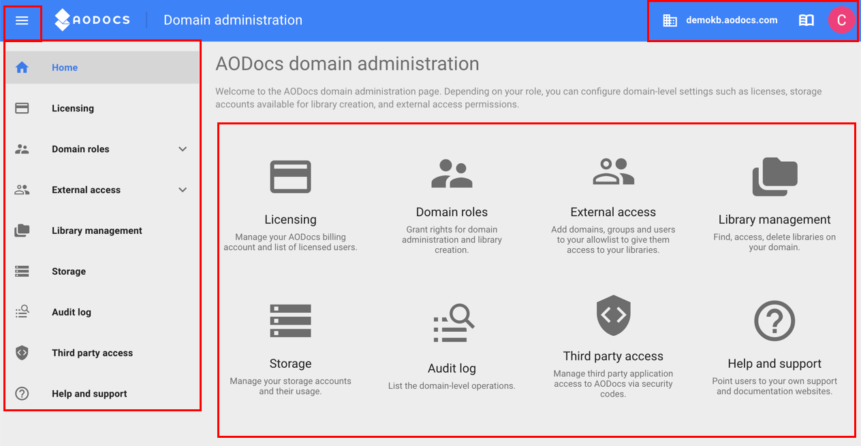Click the Help and support tile title
The height and width of the screenshot is (446, 861).
coord(774,364)
